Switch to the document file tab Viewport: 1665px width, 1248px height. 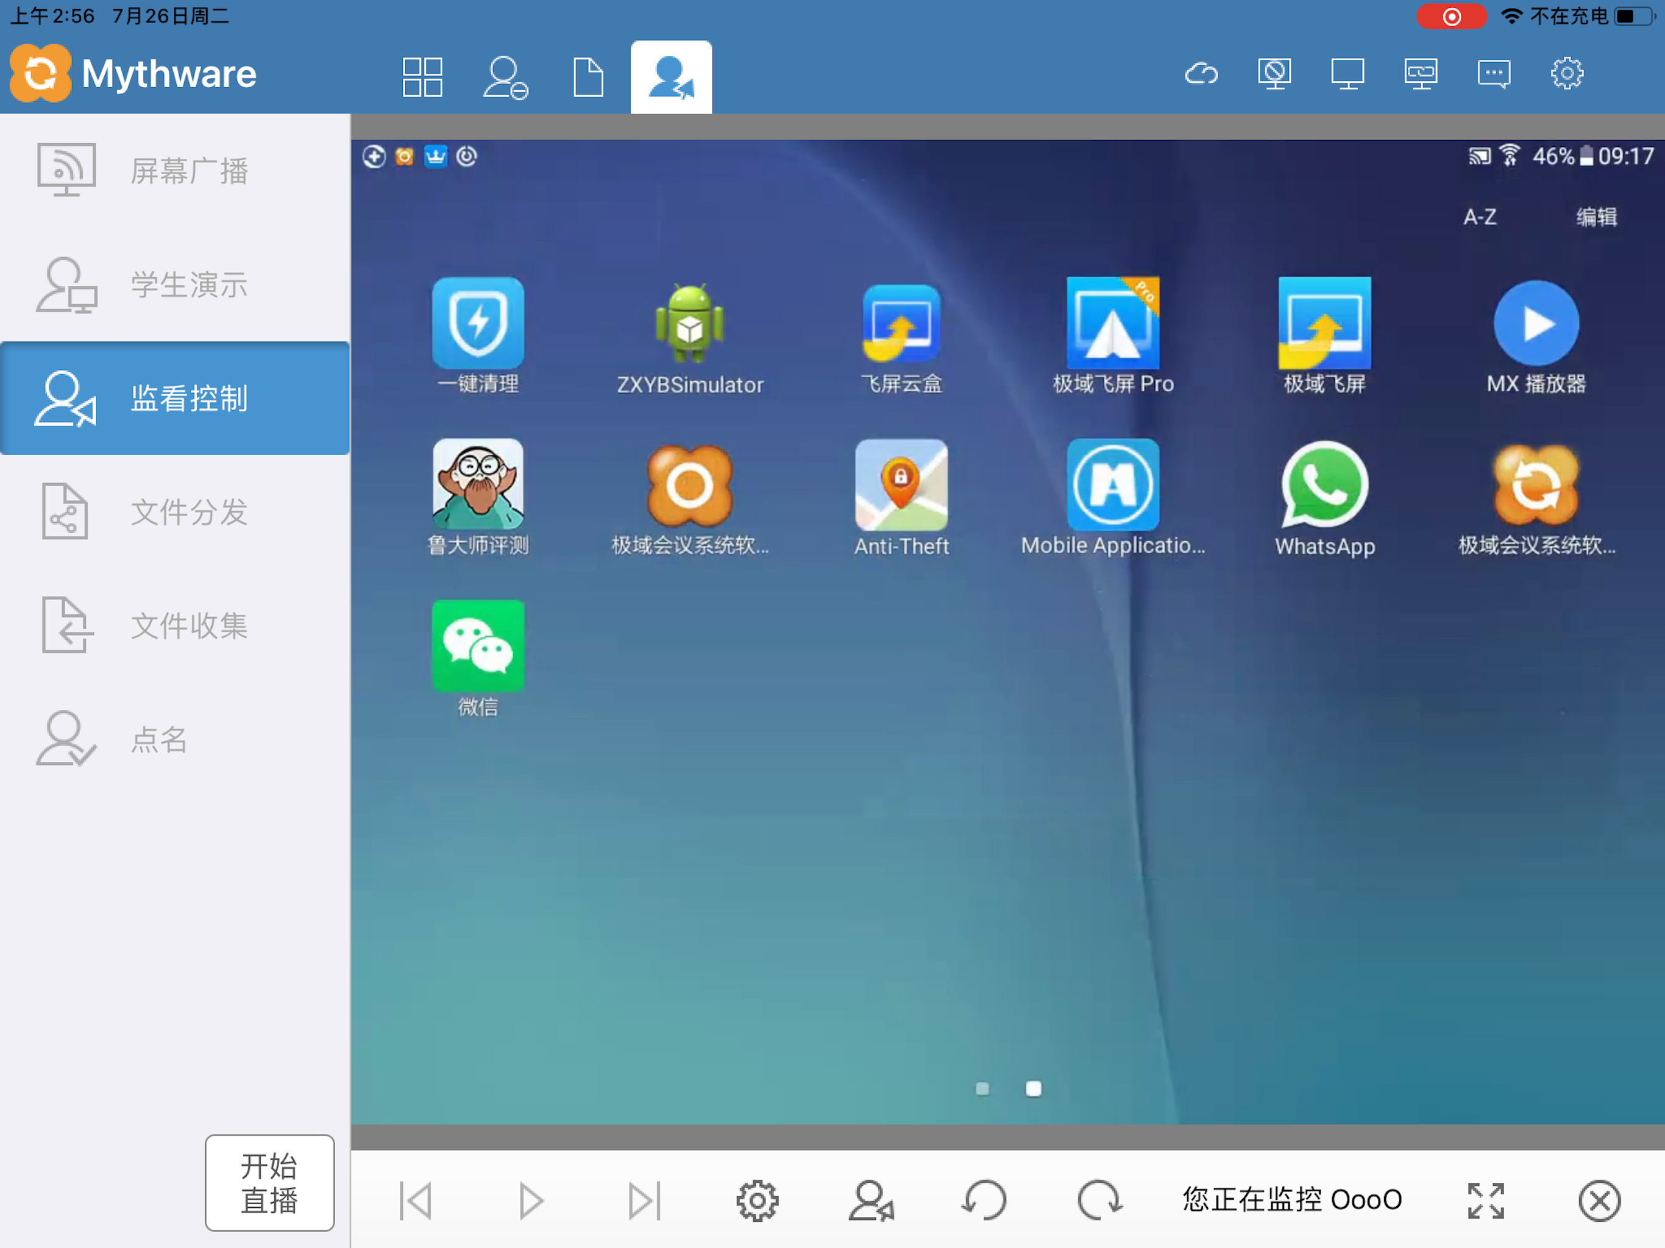(x=588, y=77)
